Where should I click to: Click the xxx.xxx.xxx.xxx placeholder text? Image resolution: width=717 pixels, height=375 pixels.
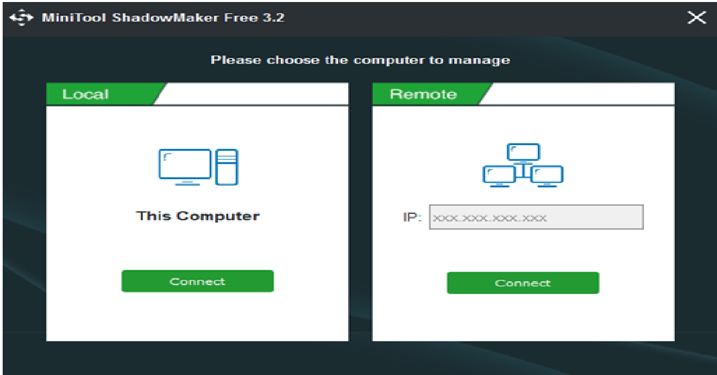(490, 218)
